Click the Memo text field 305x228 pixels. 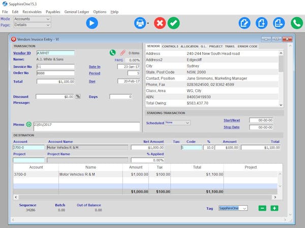point(86,126)
